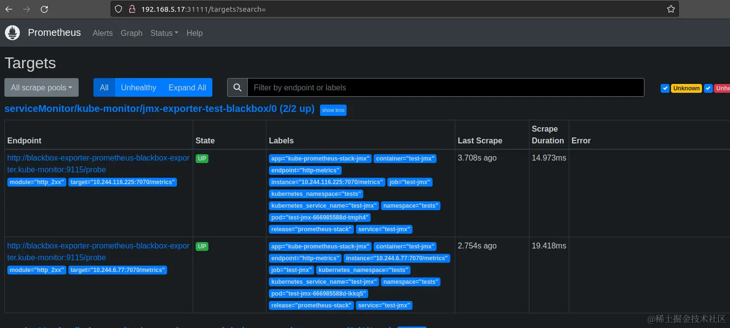Click target="10.244.116.225:7070/metrics" label badge

click(x=122, y=182)
